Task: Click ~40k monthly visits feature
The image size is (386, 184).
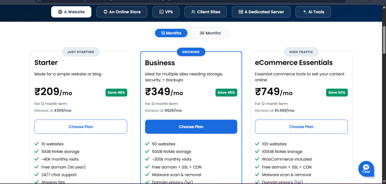Action: click(x=60, y=159)
